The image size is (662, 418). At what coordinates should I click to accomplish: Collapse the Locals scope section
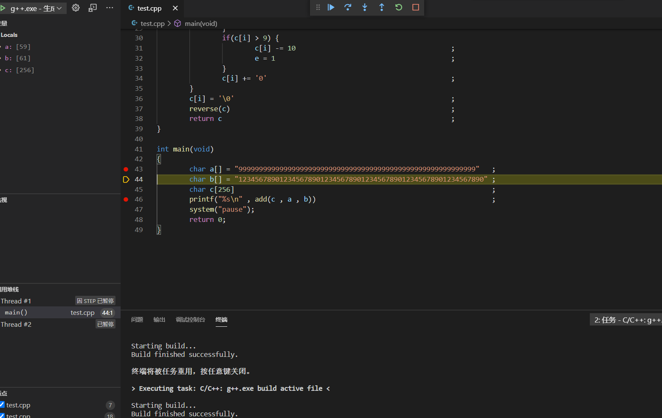pyautogui.click(x=9, y=35)
